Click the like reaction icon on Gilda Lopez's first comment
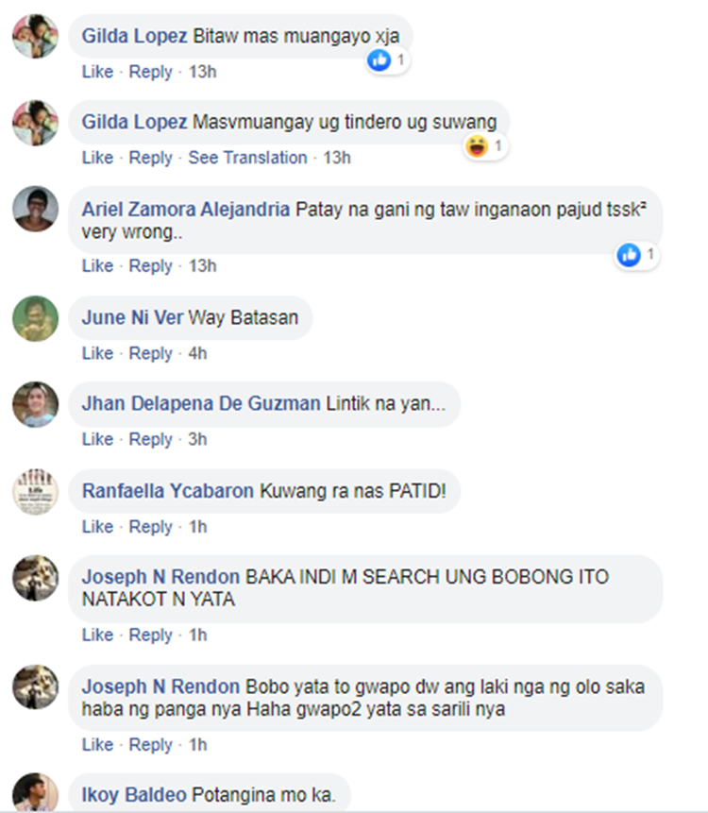The image size is (708, 813). pos(379,60)
